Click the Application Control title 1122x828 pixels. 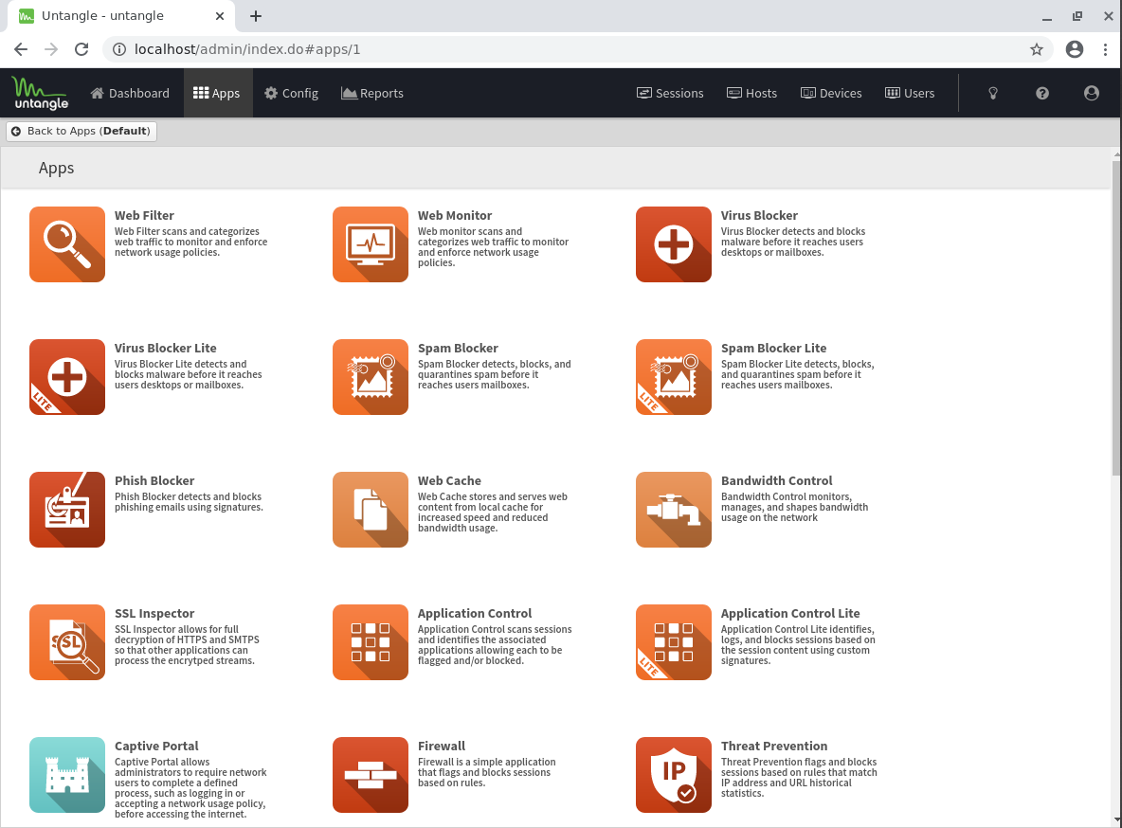475,613
